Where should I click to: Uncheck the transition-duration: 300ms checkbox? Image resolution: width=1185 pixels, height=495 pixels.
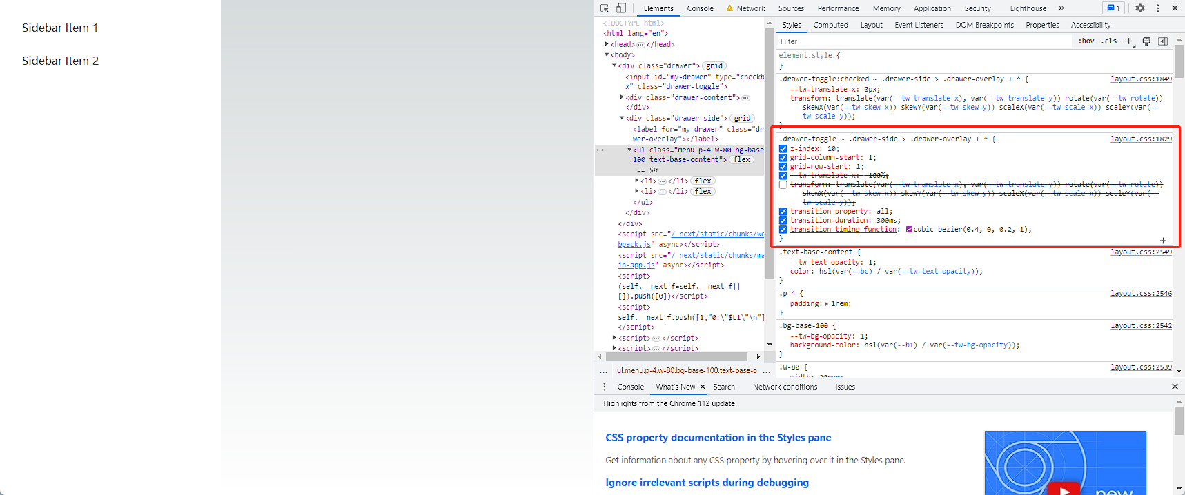(x=783, y=221)
